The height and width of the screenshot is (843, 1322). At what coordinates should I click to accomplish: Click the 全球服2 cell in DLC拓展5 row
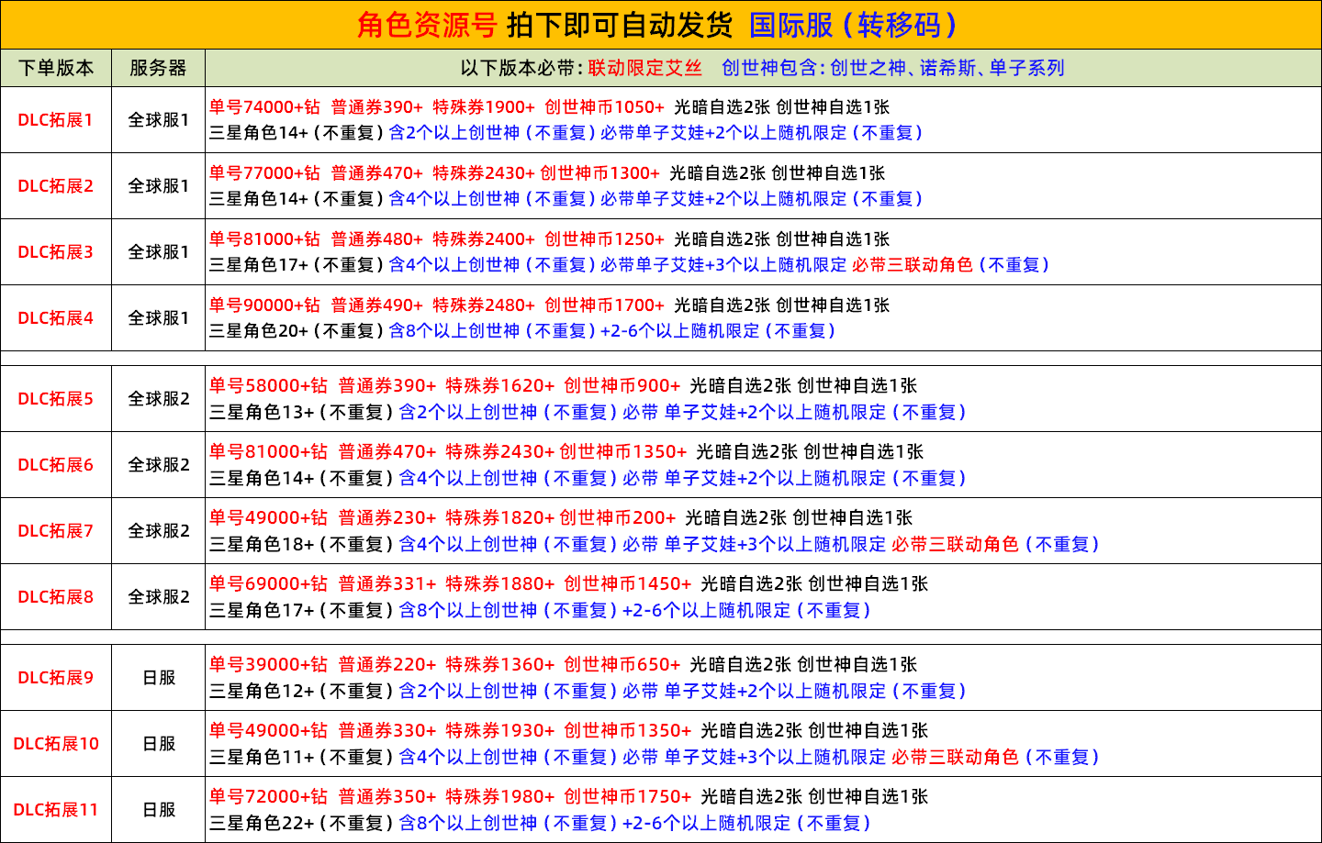tap(158, 399)
